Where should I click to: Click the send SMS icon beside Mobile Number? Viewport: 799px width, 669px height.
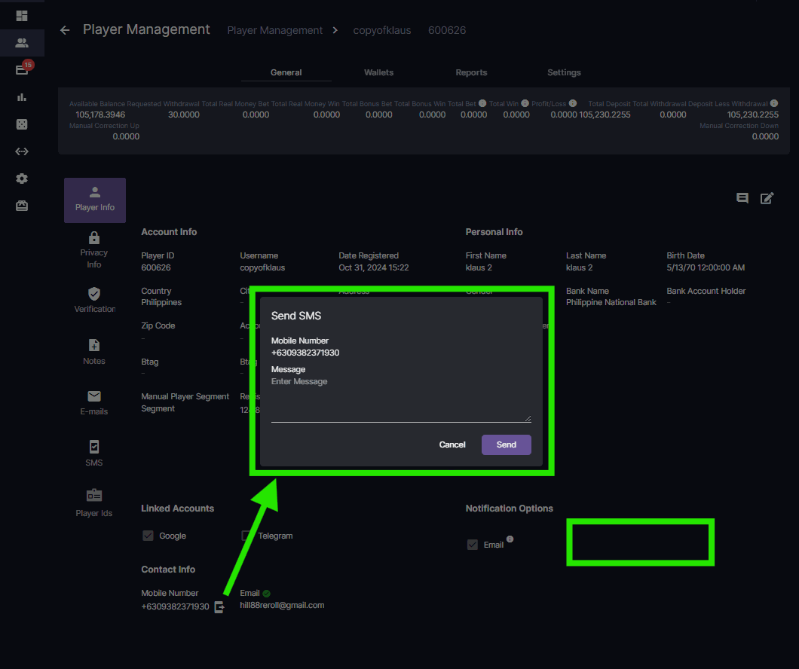(x=219, y=607)
